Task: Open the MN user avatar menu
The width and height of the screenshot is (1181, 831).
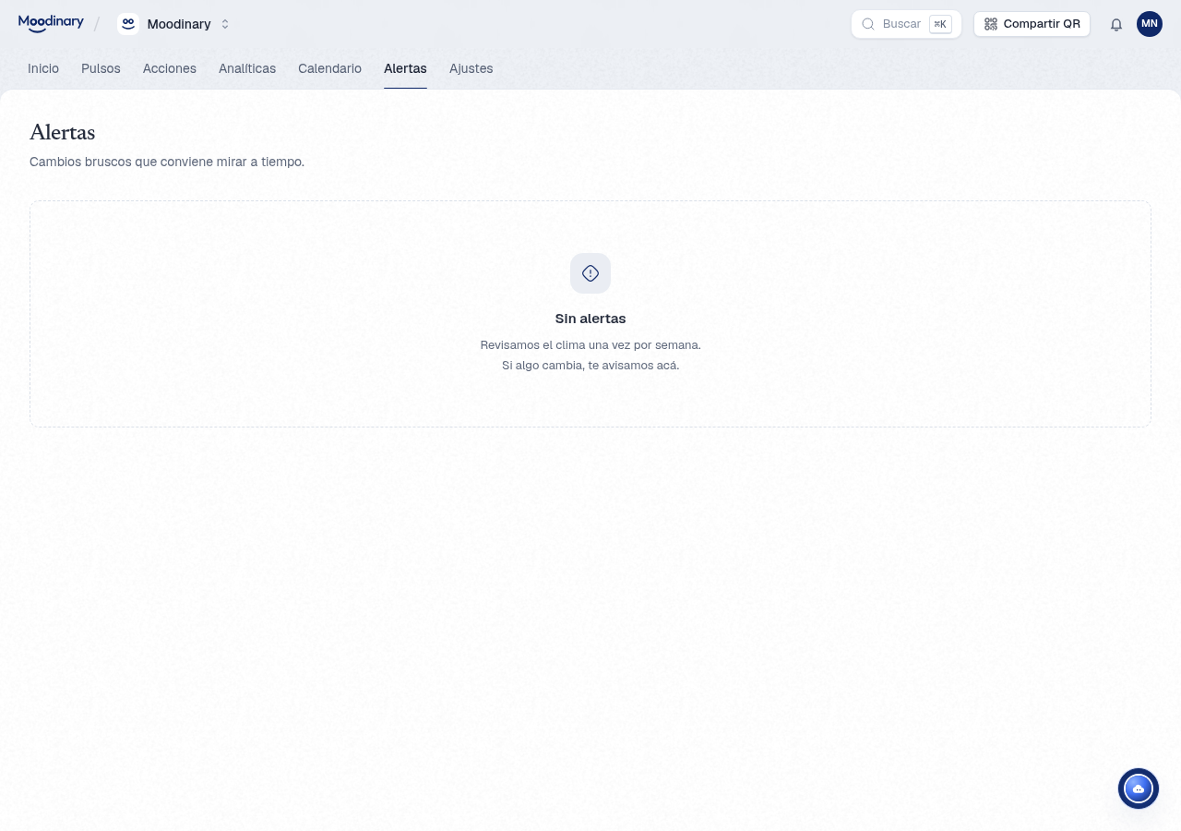Action: (x=1150, y=24)
